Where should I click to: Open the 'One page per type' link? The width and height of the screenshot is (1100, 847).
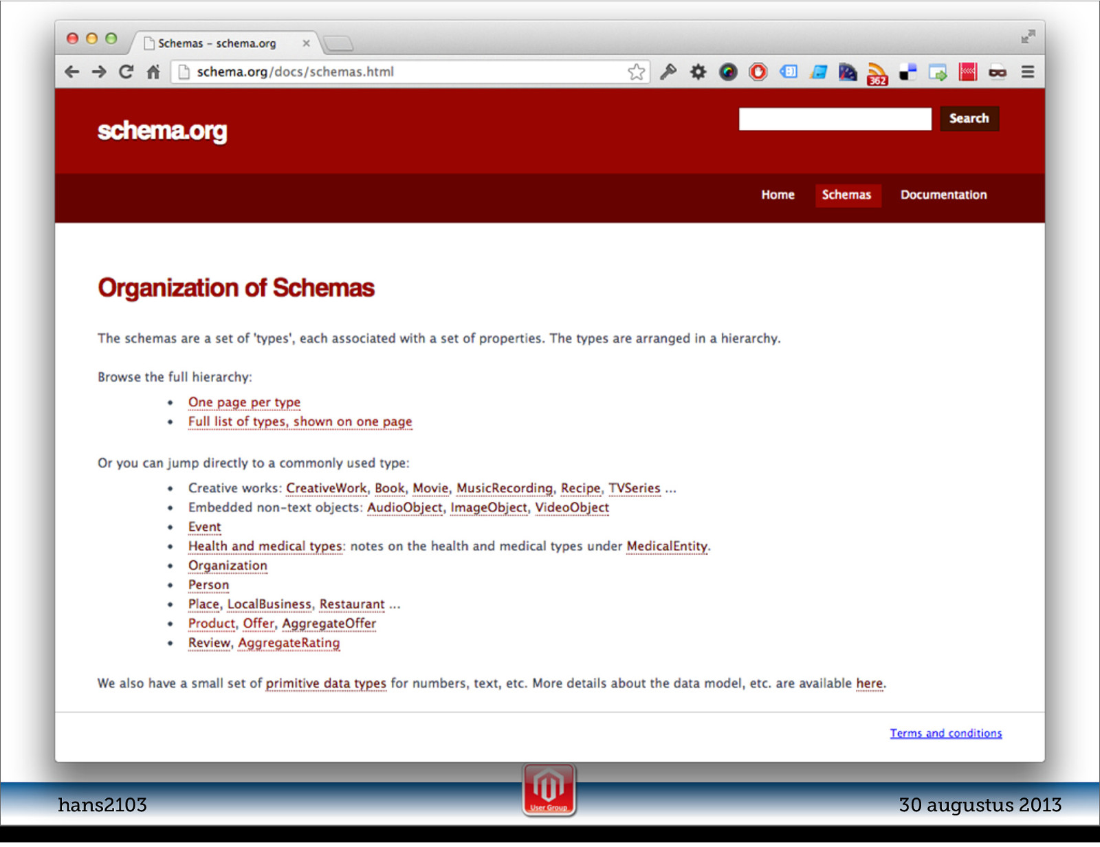coord(244,402)
